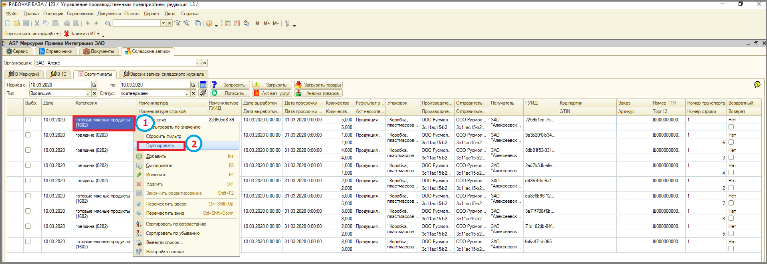Click the Запросить button
Screen dimensions: 767x264
coord(230,85)
